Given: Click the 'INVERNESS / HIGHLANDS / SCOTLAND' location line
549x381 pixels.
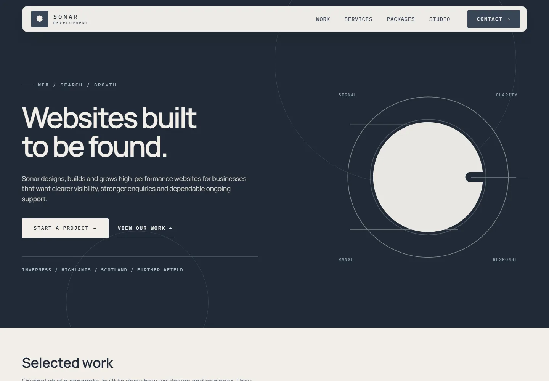Looking at the screenshot, I should click(103, 270).
